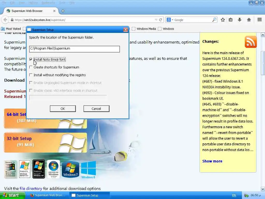Enable Create shortcuts for Supermium
The height and width of the screenshot is (199, 265).
tap(31, 67)
